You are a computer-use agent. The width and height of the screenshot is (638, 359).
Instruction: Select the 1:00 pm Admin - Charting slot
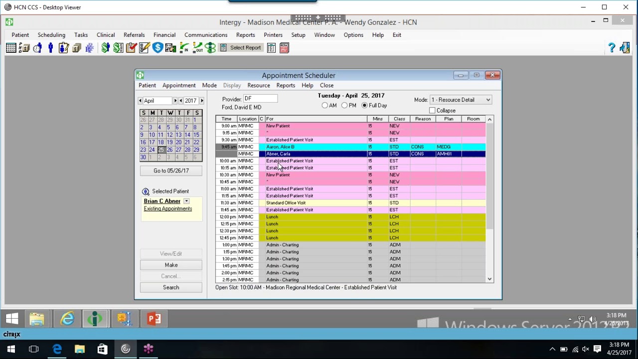tap(351, 245)
